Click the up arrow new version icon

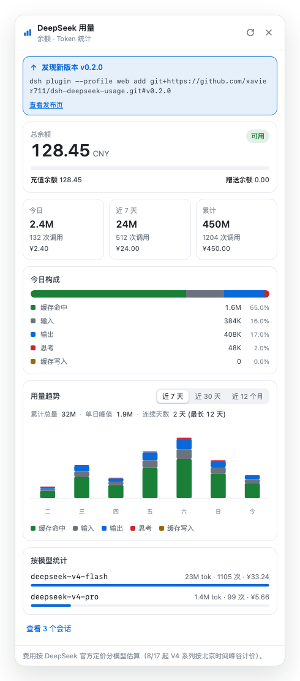point(34,67)
